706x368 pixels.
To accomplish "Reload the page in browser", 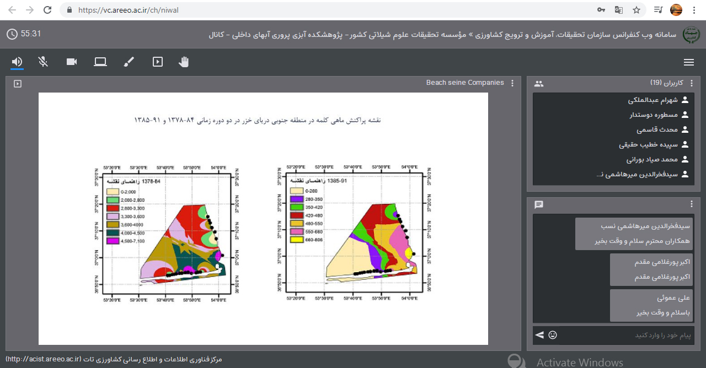I will pyautogui.click(x=47, y=10).
